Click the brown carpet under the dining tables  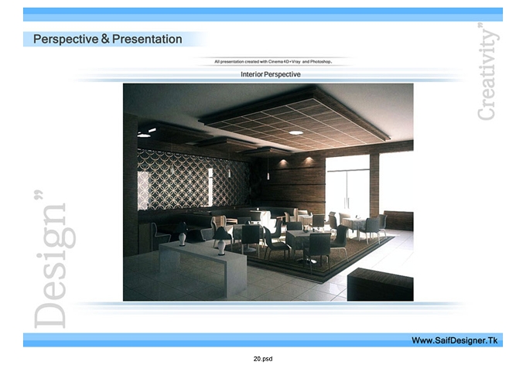click(319, 257)
